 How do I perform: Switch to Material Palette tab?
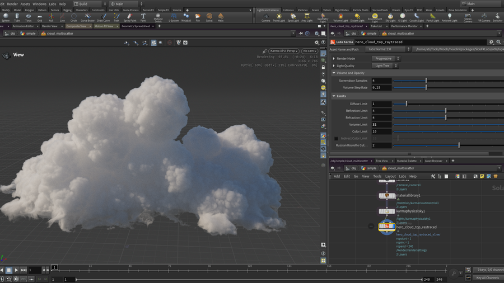[407, 161]
